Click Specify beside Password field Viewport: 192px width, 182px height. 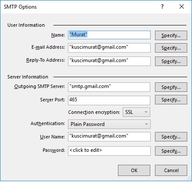(171, 151)
